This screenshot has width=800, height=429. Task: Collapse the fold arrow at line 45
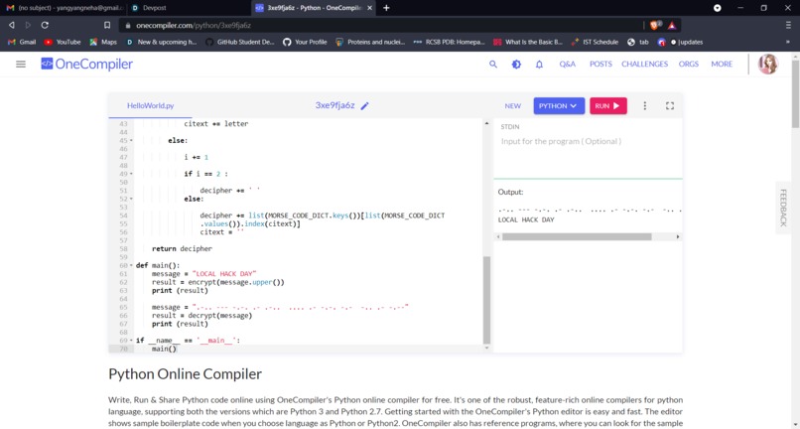pos(131,140)
